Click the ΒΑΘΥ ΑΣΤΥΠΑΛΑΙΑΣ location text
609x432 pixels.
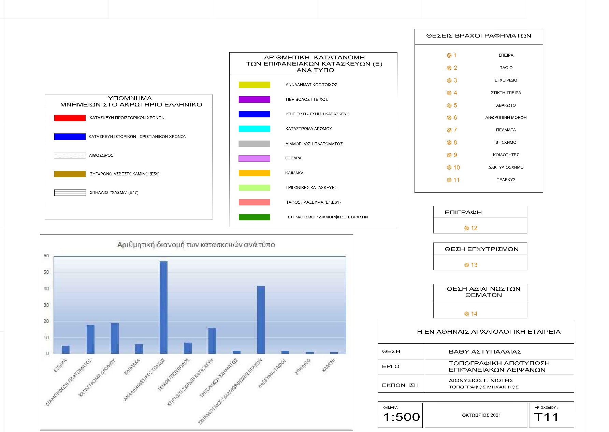click(485, 351)
